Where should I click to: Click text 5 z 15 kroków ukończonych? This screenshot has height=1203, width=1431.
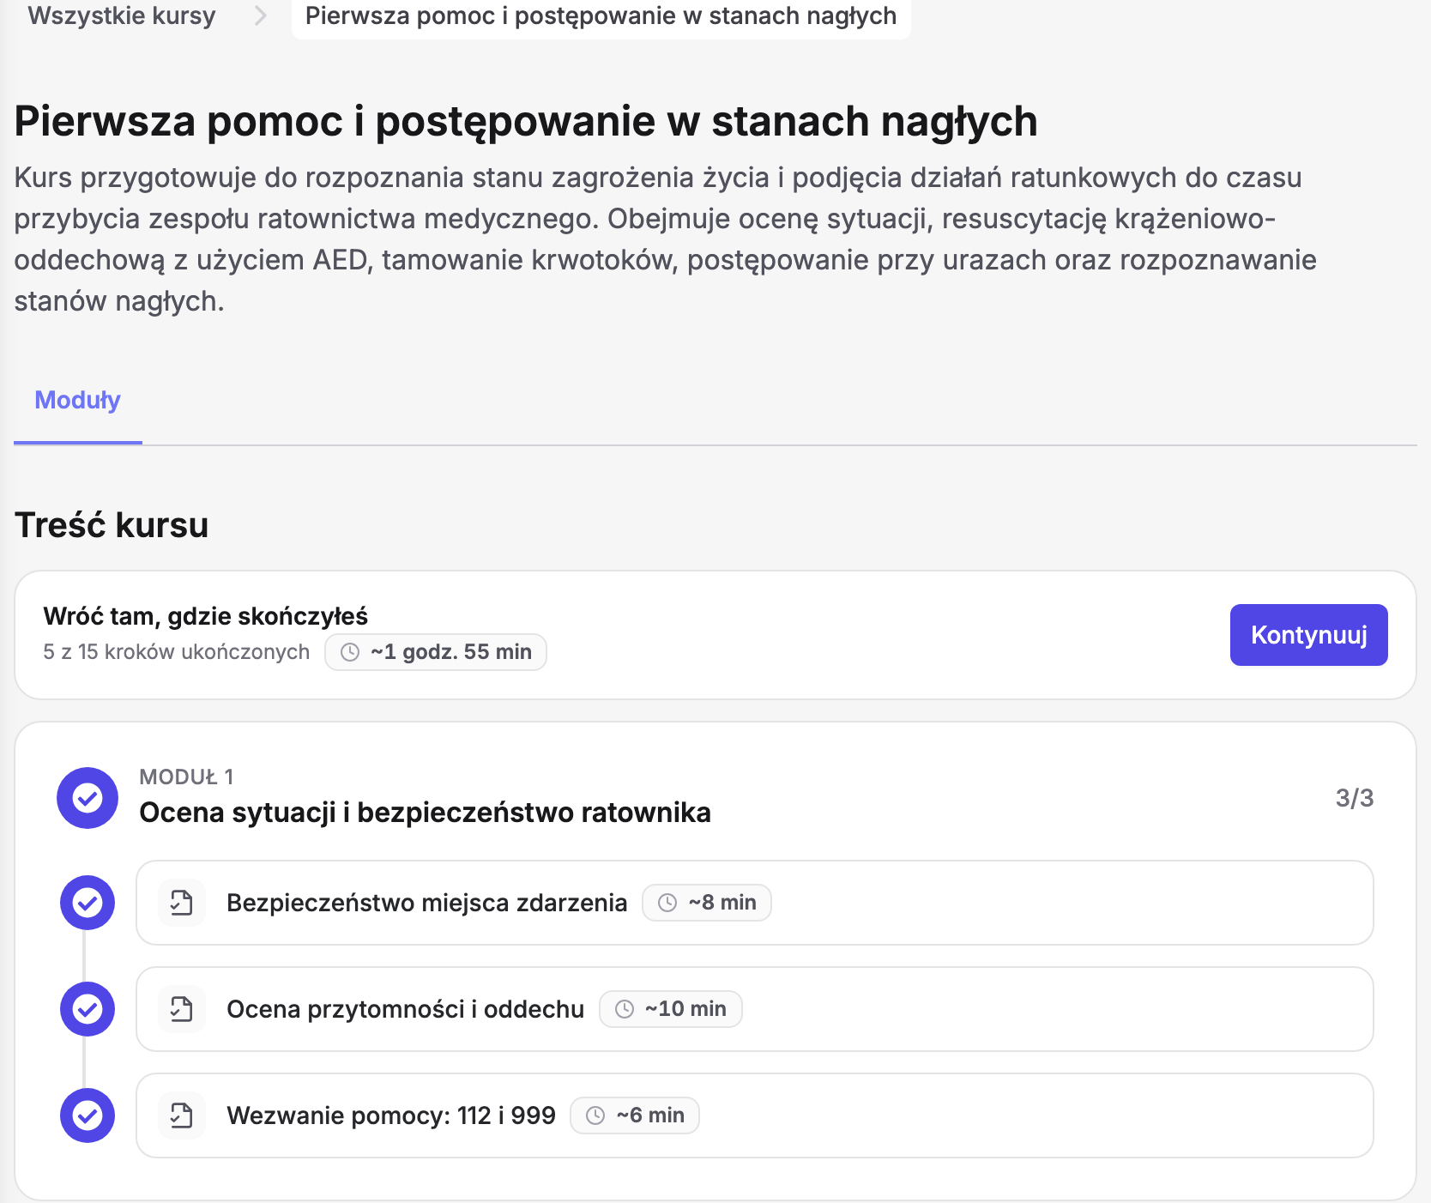point(176,652)
